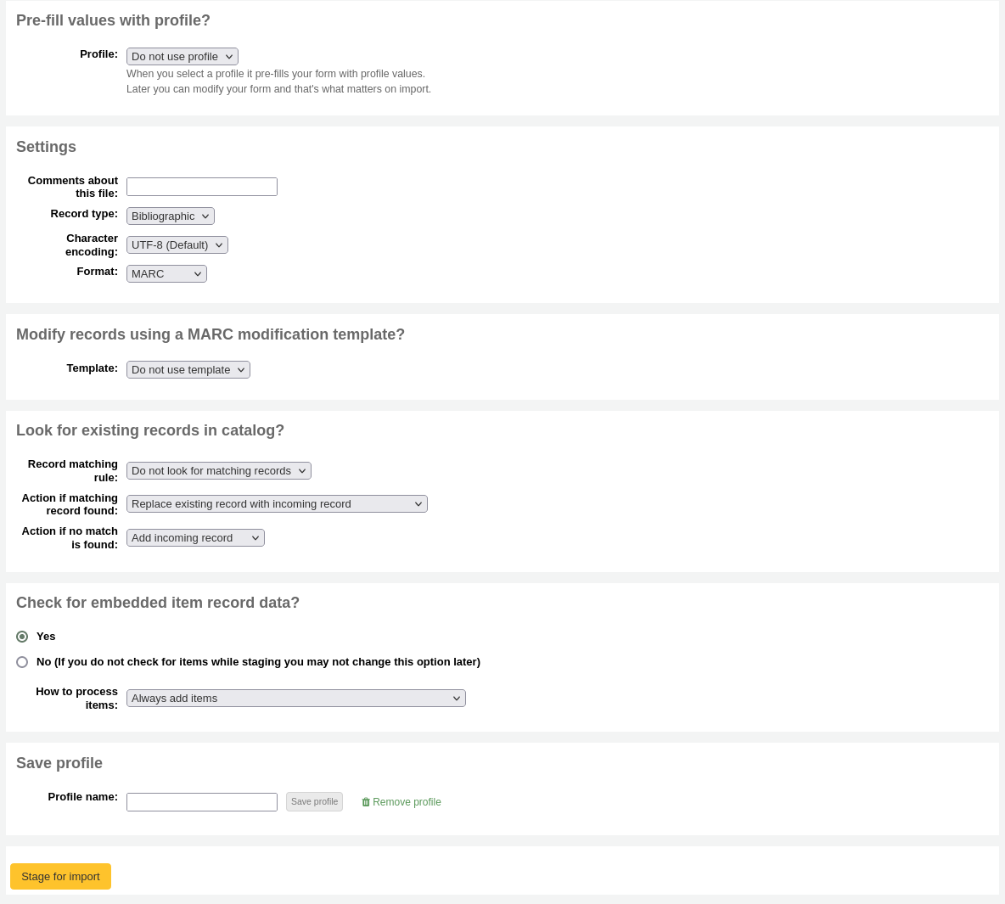1005x904 pixels.
Task: Open the "Do not use profile" dropdown
Action: 182,56
